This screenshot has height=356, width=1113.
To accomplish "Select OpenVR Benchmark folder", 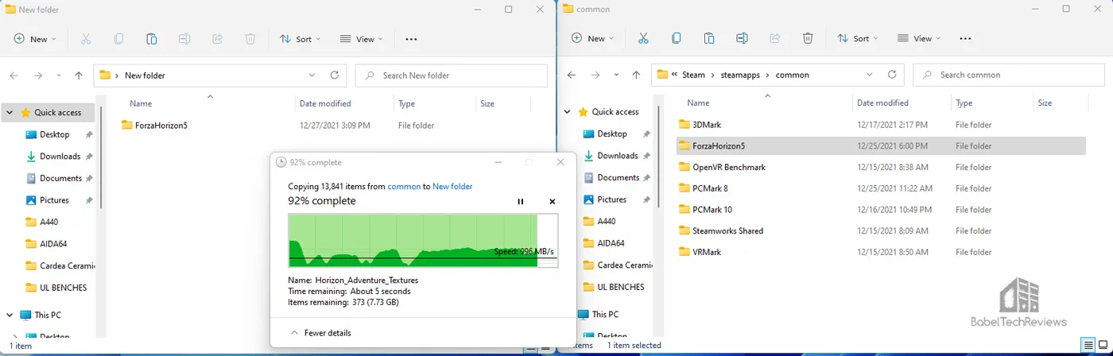I will click(722, 167).
